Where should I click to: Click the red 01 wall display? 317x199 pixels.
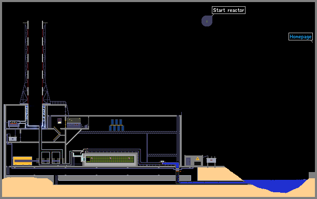tap(60, 121)
